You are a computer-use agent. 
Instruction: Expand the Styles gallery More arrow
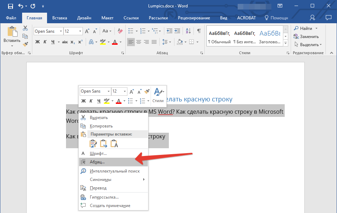pyautogui.click(x=286, y=43)
